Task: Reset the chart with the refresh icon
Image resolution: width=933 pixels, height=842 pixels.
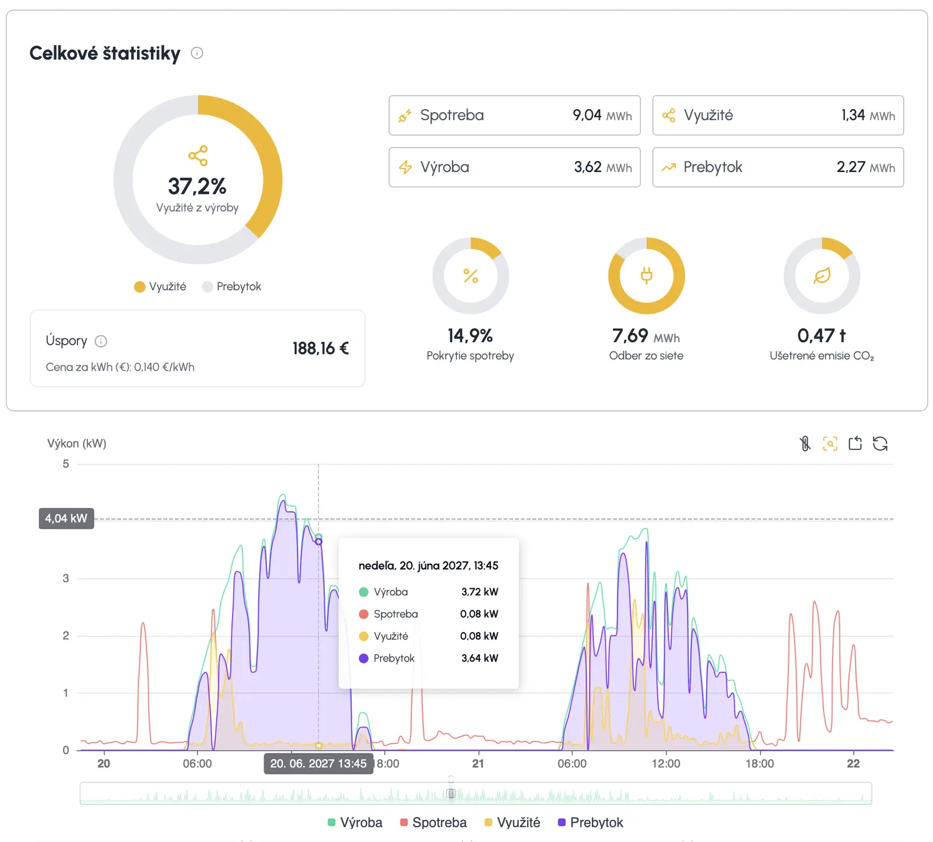Action: pos(880,443)
